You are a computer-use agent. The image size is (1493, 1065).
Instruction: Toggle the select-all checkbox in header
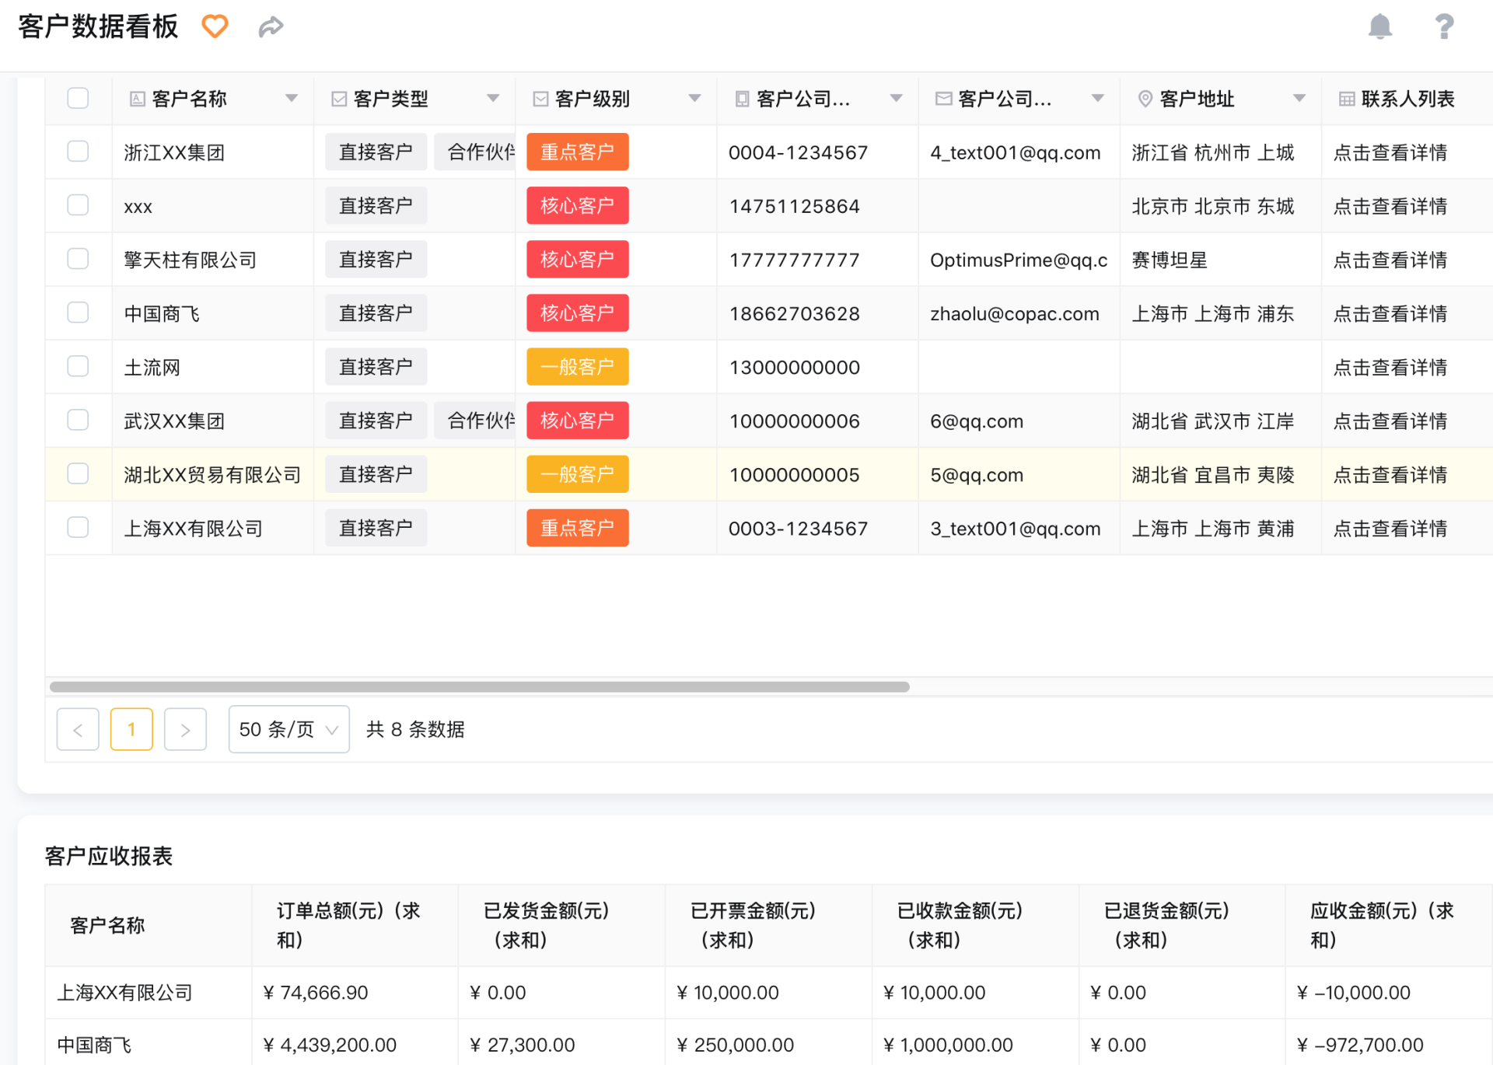[x=78, y=98]
